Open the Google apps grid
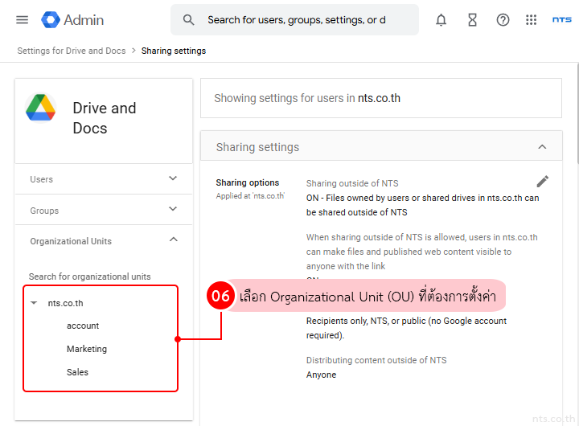This screenshot has width=579, height=426. [531, 20]
